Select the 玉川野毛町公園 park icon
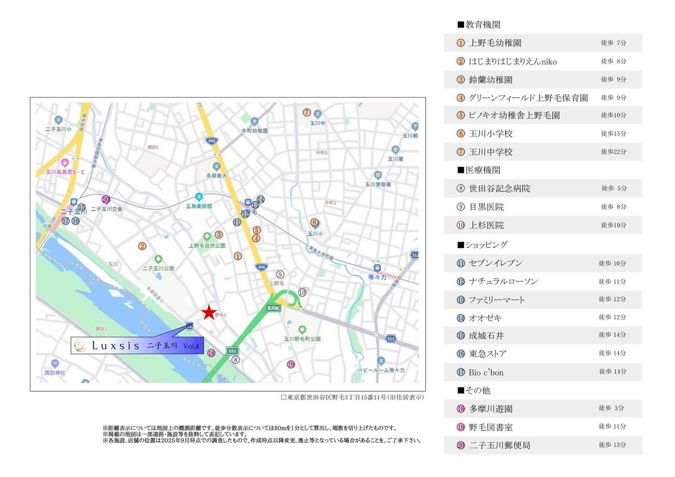 (302, 329)
